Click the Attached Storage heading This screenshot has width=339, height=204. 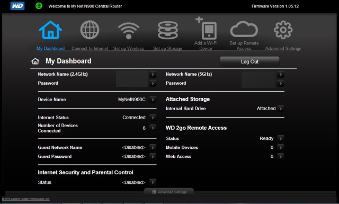[x=188, y=99]
